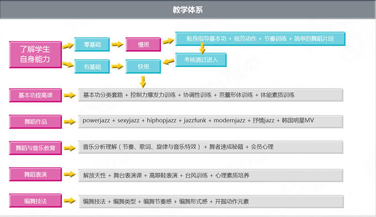This screenshot has height=217, width=376.
Task: Click the 考核通过进入 box
Action: [201, 60]
